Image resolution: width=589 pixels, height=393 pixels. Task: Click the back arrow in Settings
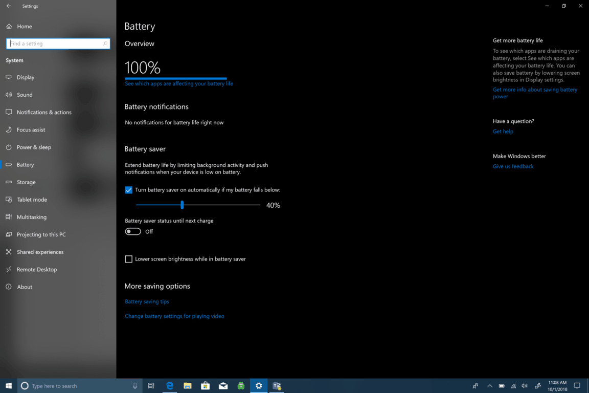click(x=9, y=6)
